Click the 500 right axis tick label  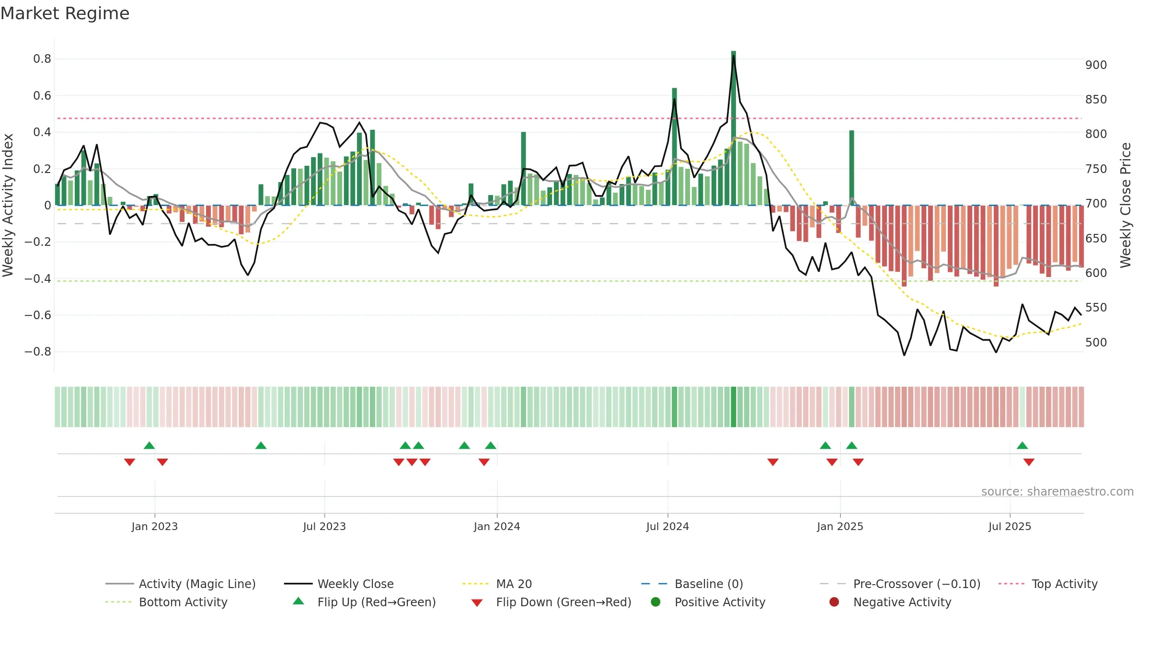tap(1096, 342)
